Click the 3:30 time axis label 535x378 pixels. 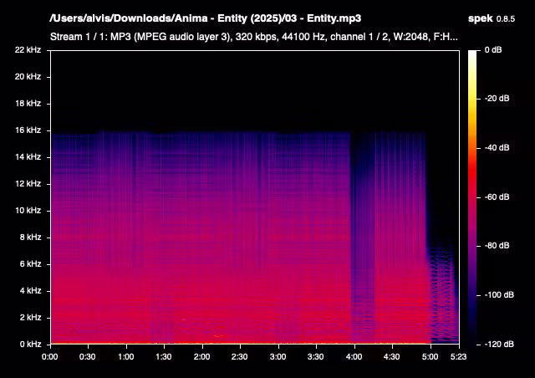[315, 357]
